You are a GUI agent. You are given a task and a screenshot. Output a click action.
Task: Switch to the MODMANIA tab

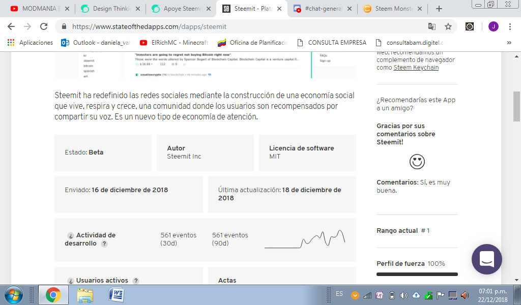coord(39,9)
